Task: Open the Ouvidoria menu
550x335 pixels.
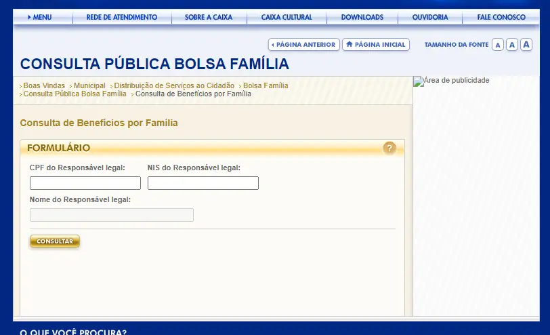Action: [430, 17]
